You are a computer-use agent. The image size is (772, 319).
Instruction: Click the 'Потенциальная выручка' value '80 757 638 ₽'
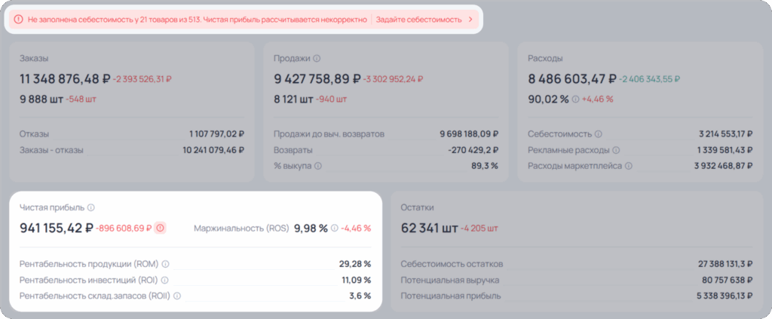click(728, 280)
